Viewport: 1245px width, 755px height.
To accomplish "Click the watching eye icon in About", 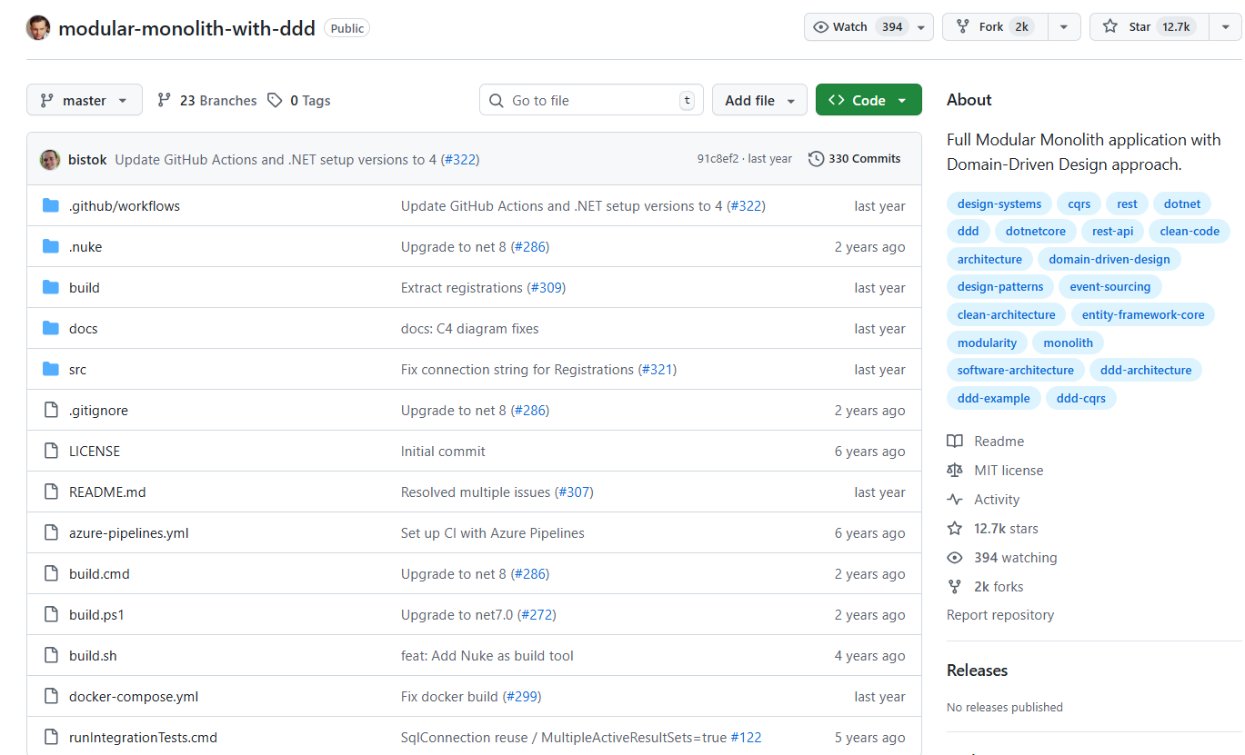I will tap(955, 558).
